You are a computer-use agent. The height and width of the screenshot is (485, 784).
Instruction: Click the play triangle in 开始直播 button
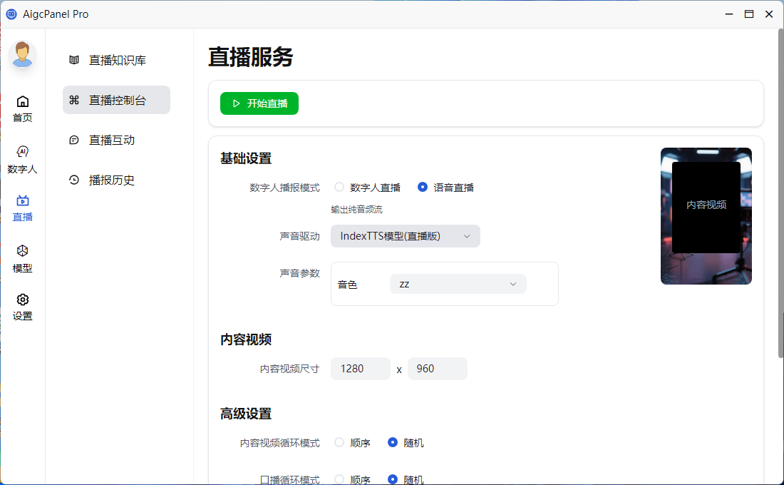coord(237,103)
